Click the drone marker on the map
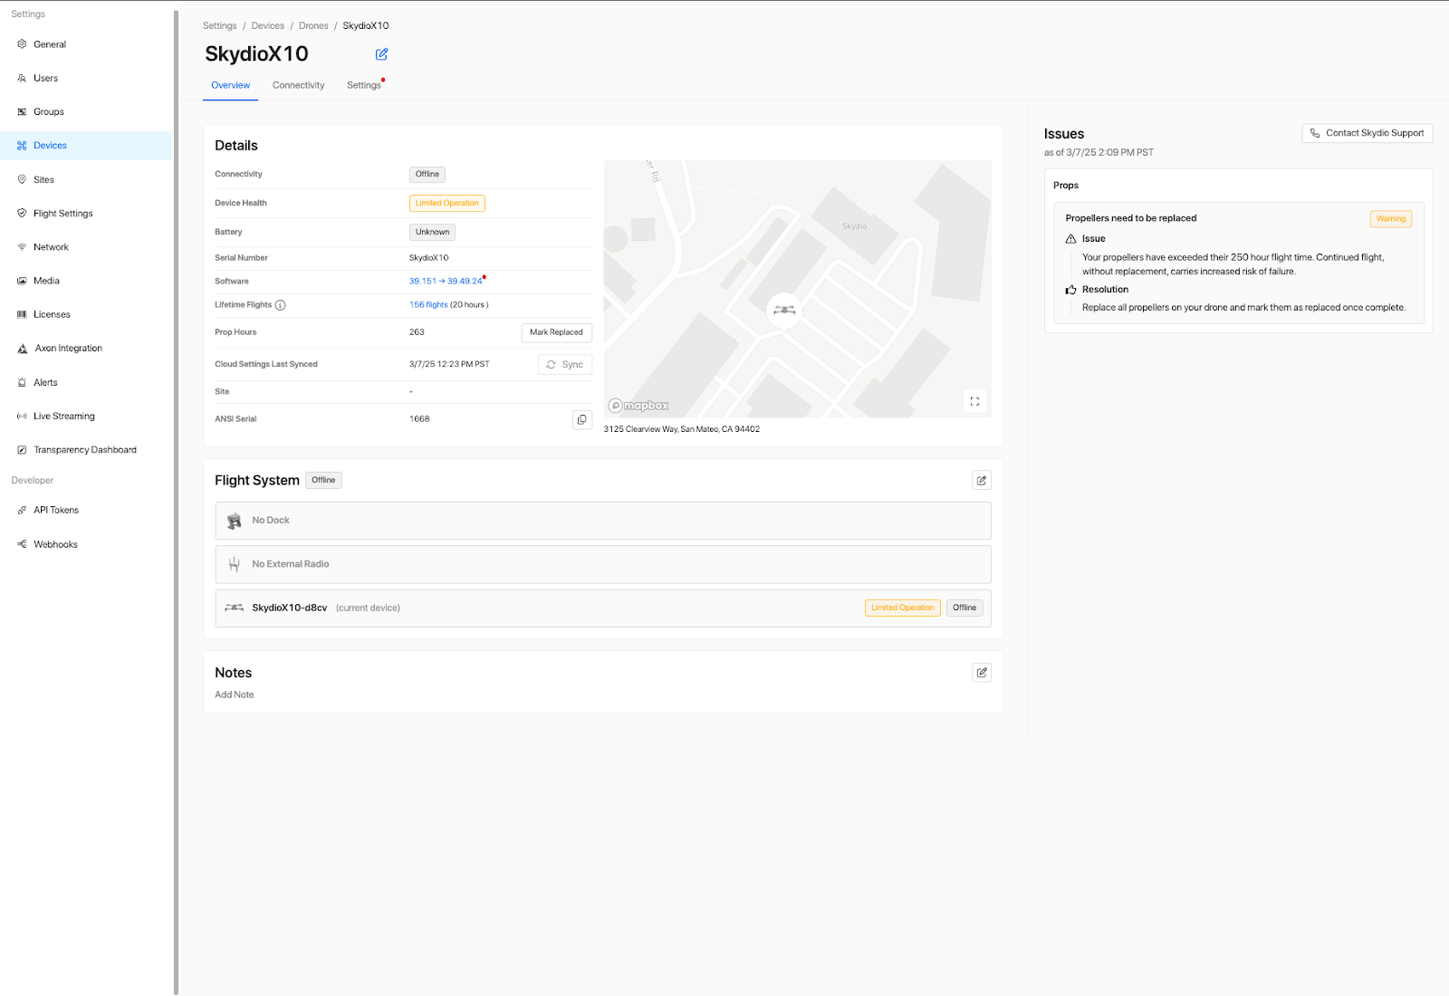The image size is (1449, 996). pos(784,311)
